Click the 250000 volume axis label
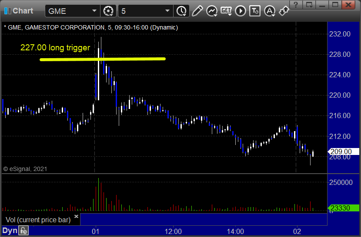Screen dimensions: 361x237 [x=341, y=182]
